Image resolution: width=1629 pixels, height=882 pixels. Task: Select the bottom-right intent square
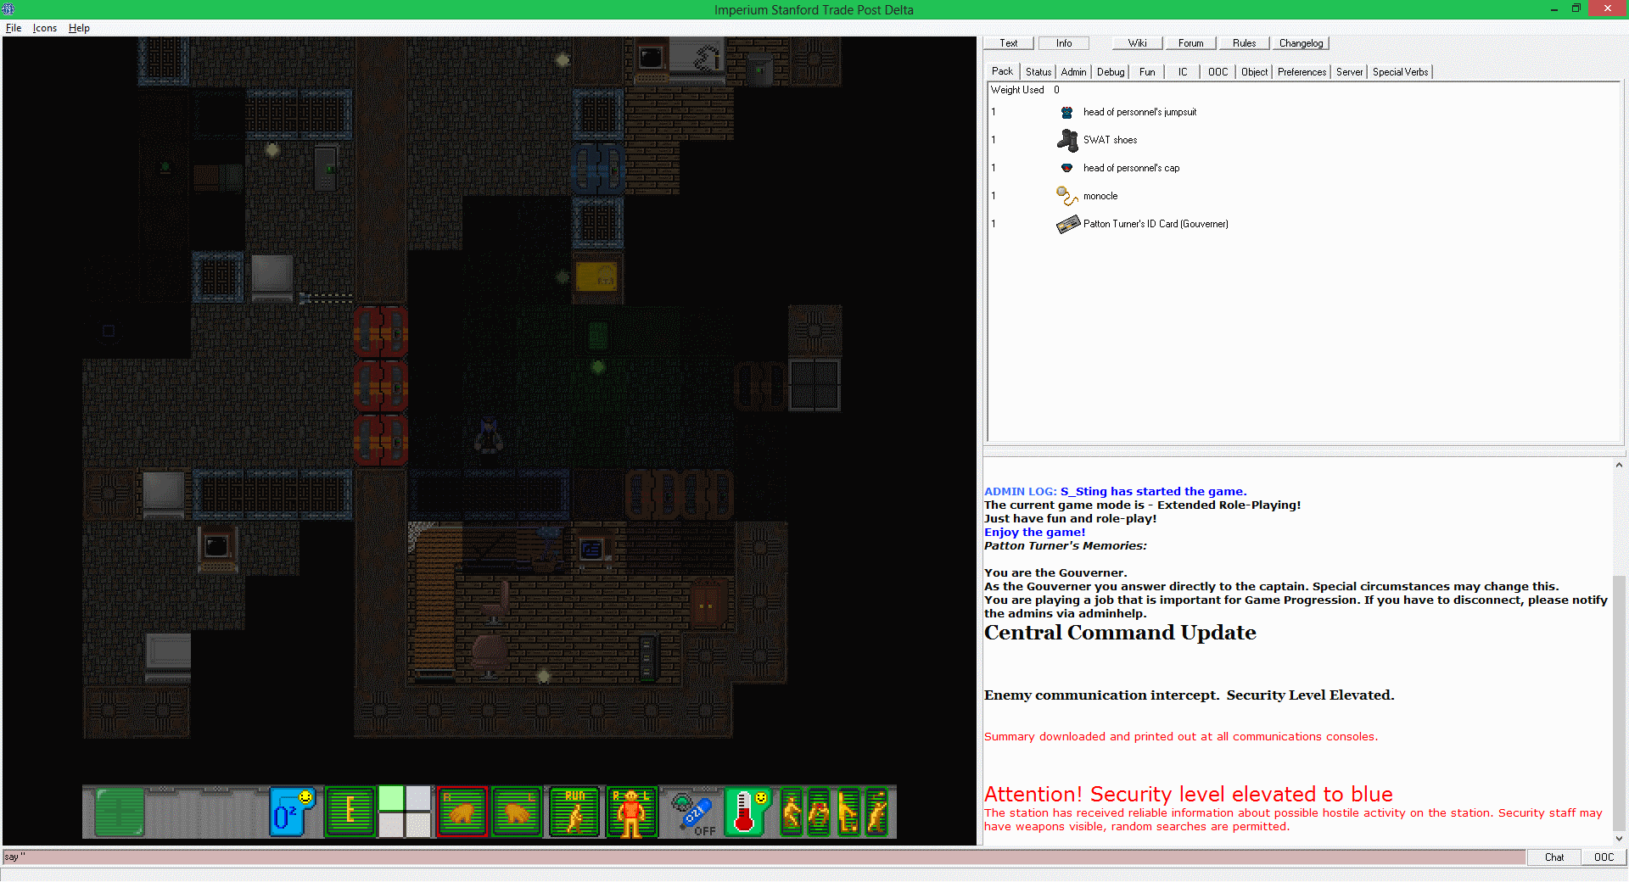coord(418,825)
